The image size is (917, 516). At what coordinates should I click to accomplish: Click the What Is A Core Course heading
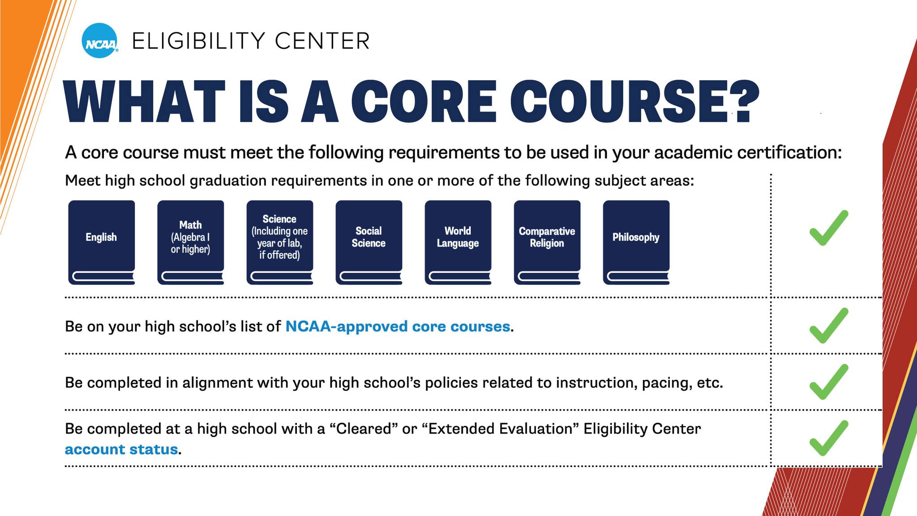point(412,102)
